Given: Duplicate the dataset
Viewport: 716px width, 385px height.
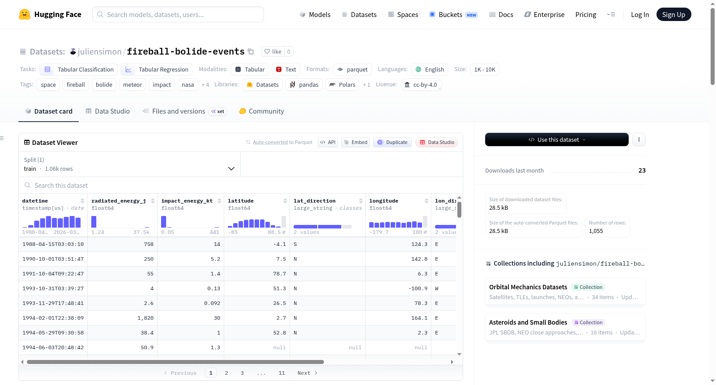Looking at the screenshot, I should (392, 142).
